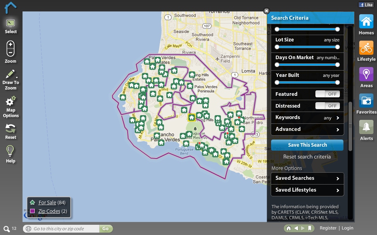
Task: Click Days On Market slider right handle
Action: (x=337, y=65)
